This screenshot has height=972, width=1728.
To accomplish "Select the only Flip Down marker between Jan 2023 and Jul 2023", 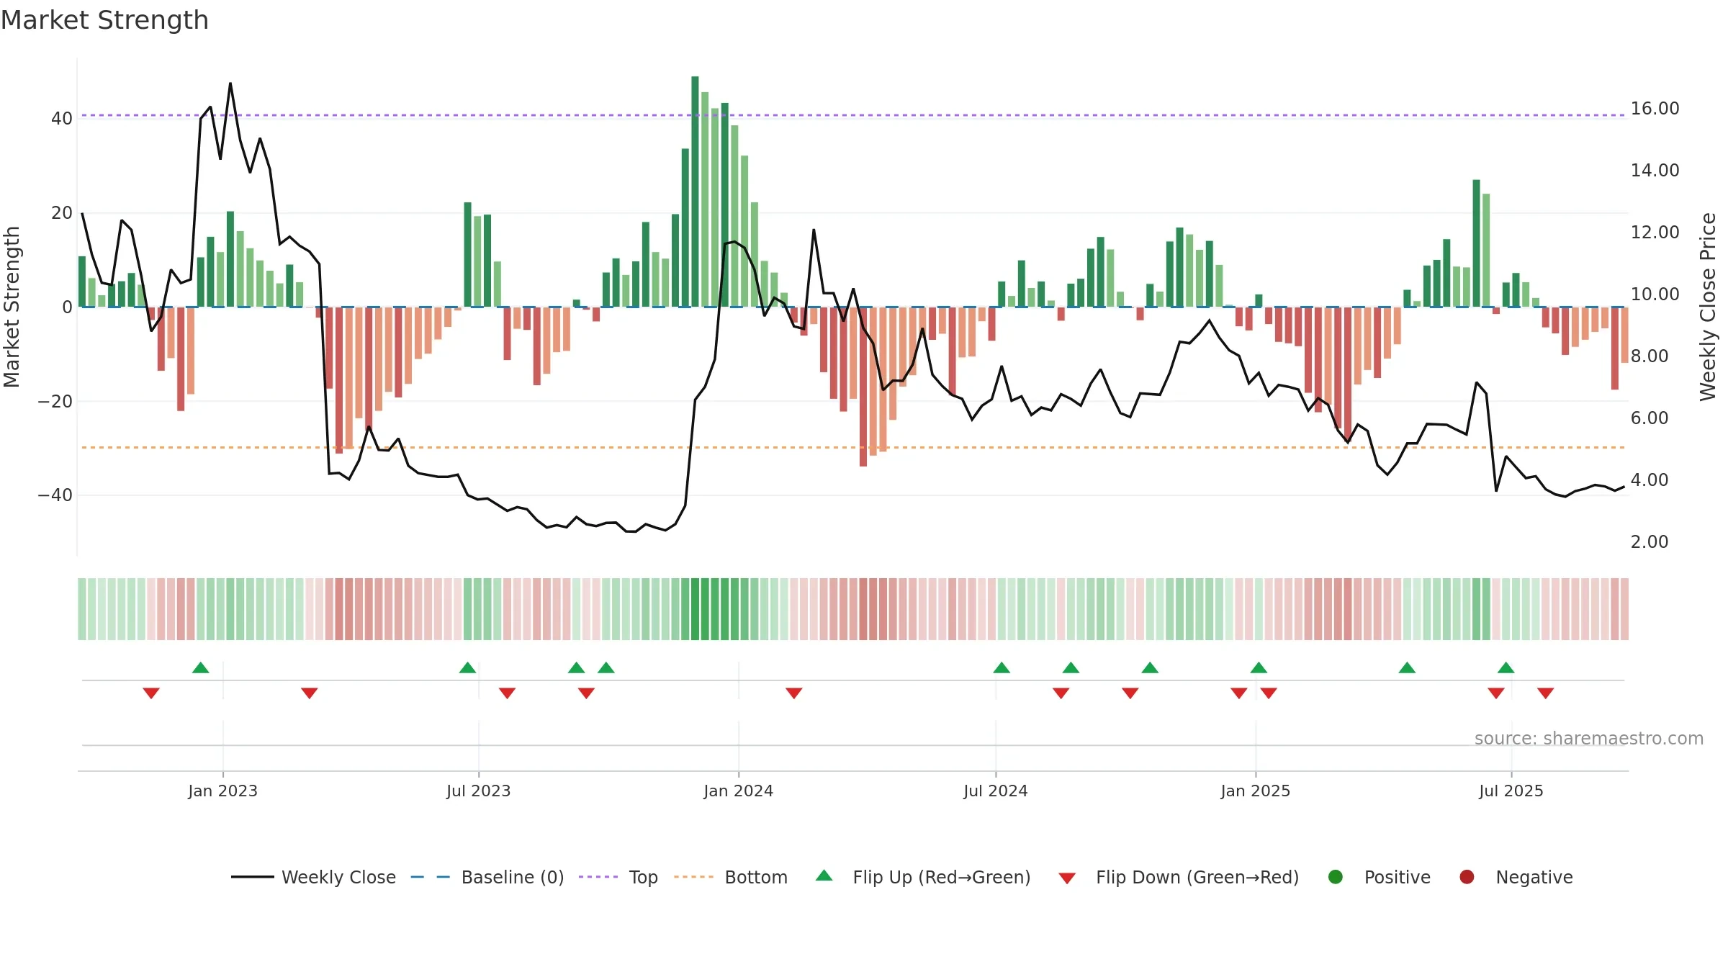I will point(310,693).
